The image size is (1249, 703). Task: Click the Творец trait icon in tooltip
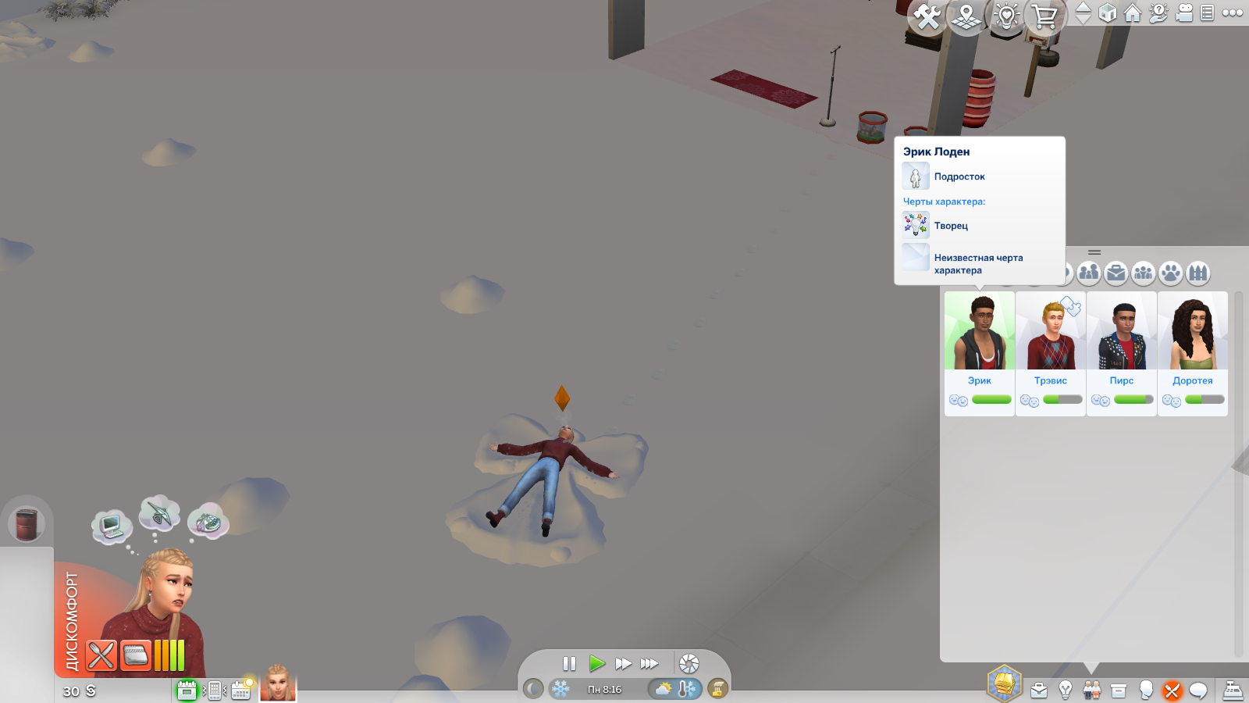[916, 225]
